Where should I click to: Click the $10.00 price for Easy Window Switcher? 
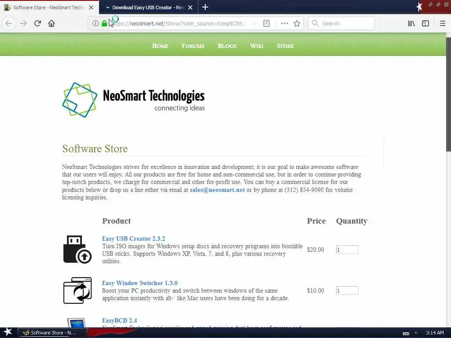(315, 290)
